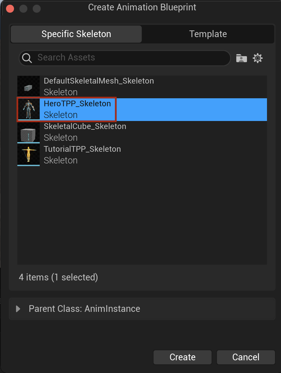Switch to the Template tab
281x373 pixels.
tap(208, 34)
